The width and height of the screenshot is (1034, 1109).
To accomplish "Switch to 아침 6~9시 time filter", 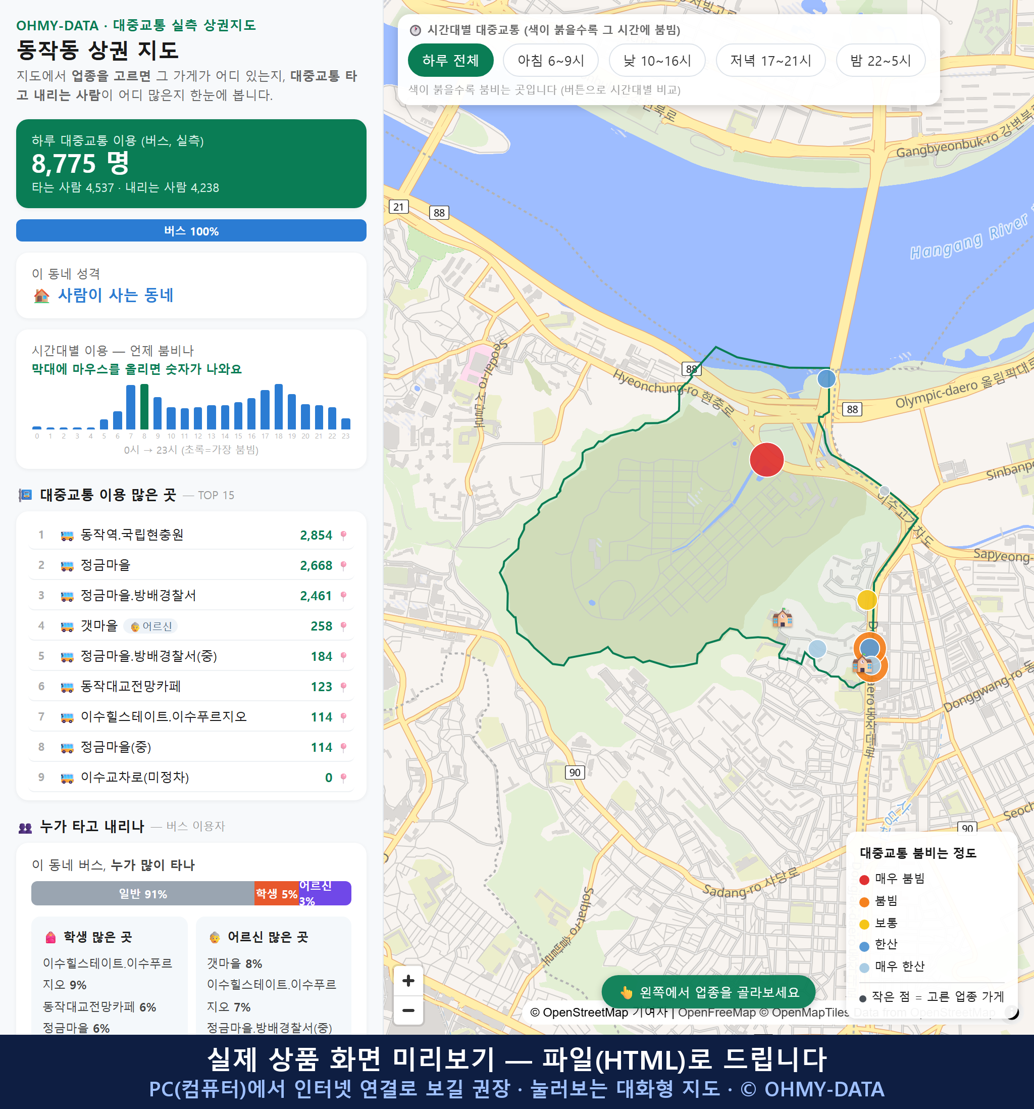I will point(550,60).
